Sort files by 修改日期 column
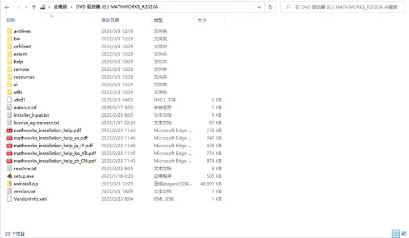The height and width of the screenshot is (238, 409). pyautogui.click(x=110, y=20)
